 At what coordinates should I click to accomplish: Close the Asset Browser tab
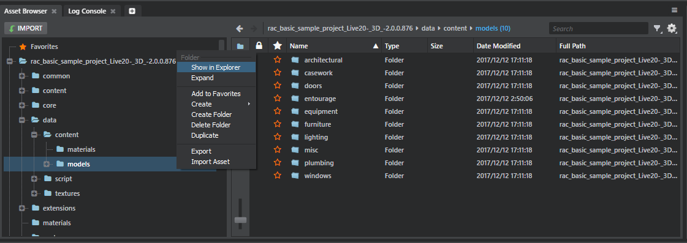pyautogui.click(x=54, y=12)
